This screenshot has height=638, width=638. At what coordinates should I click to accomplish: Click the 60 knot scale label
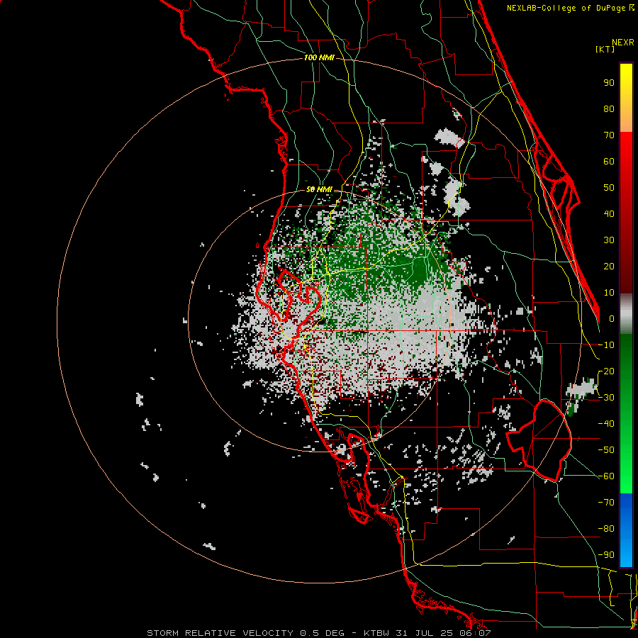pyautogui.click(x=609, y=161)
